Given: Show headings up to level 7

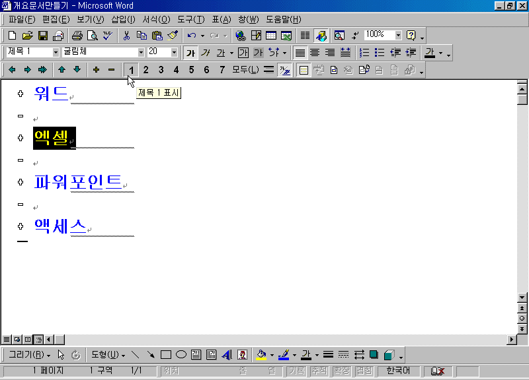Looking at the screenshot, I should 222,70.
